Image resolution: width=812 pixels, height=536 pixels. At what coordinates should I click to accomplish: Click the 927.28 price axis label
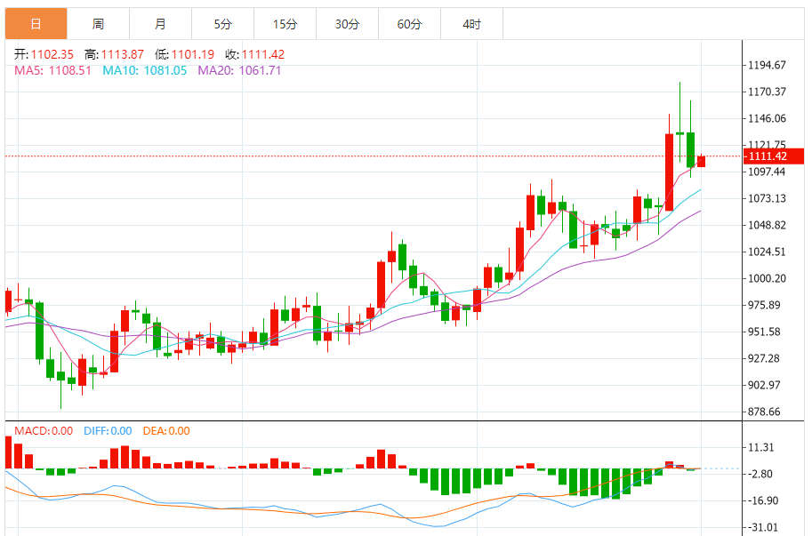click(x=764, y=358)
